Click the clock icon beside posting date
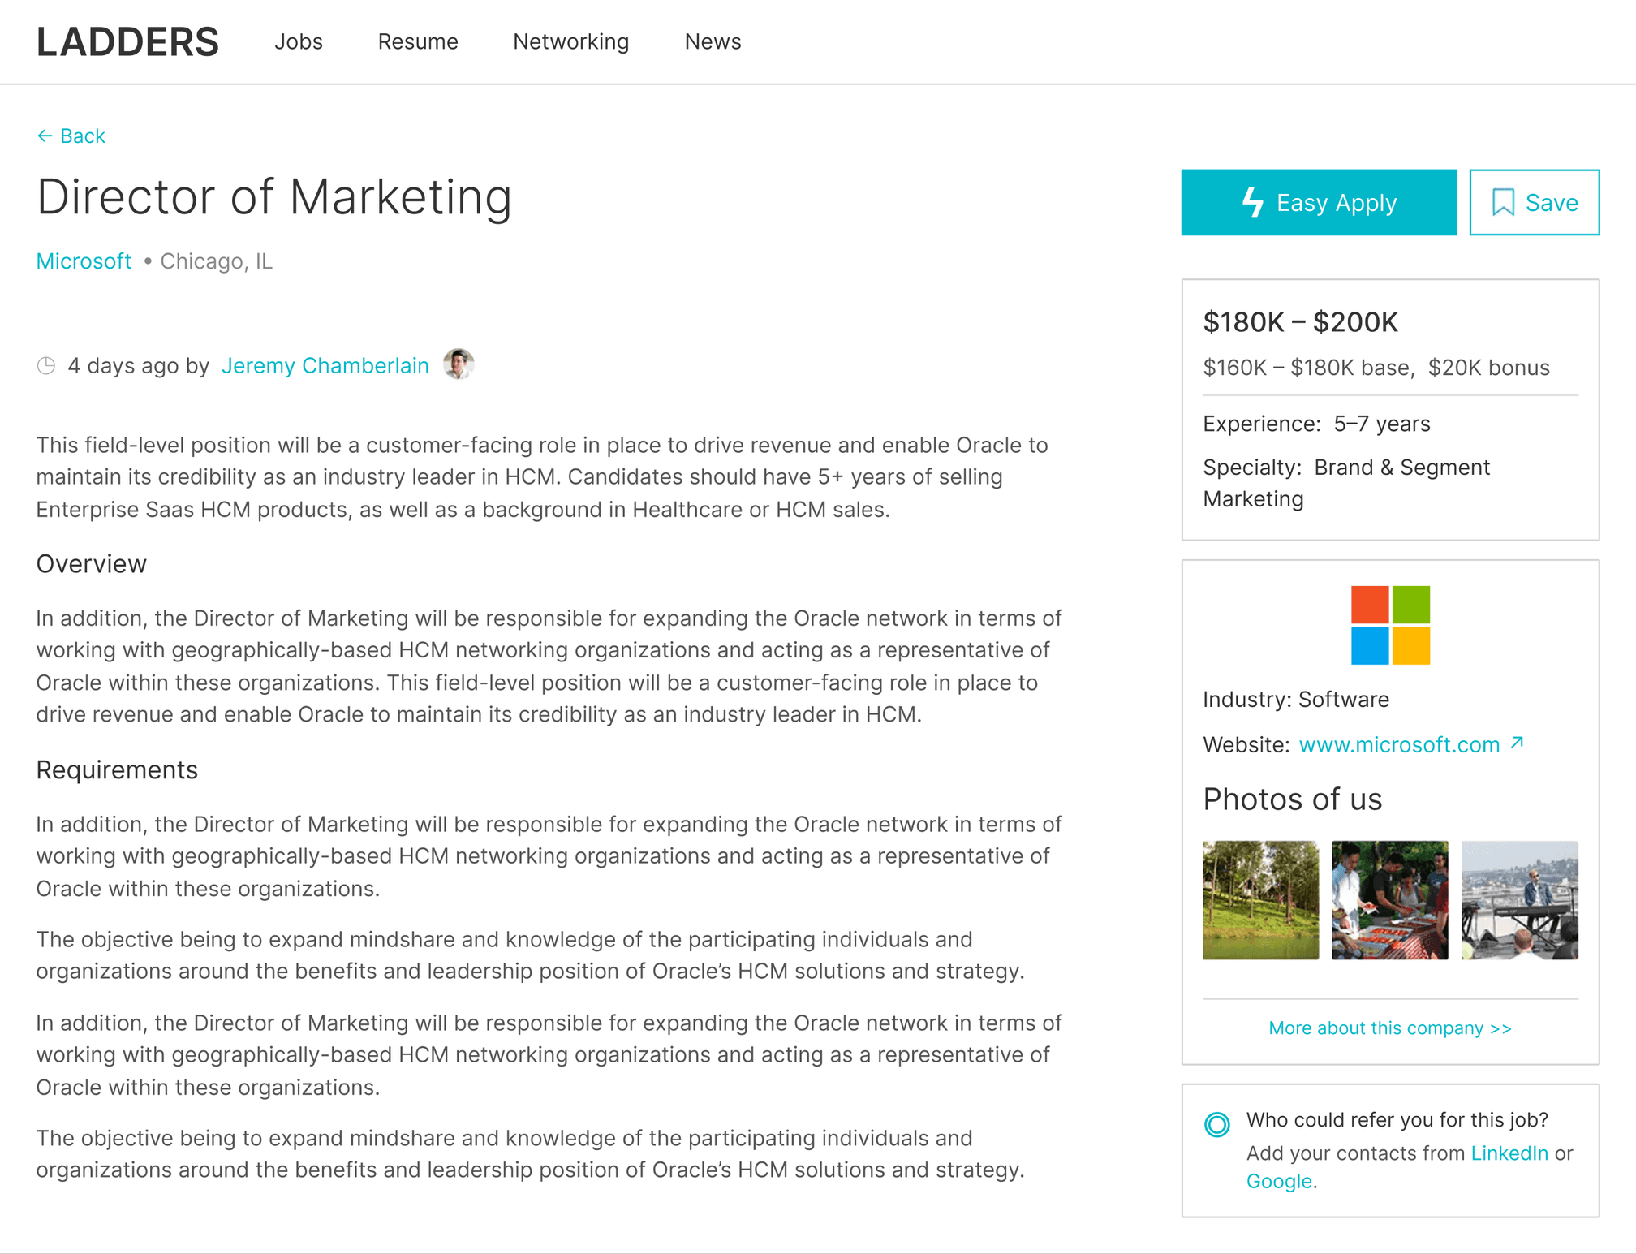 point(46,366)
